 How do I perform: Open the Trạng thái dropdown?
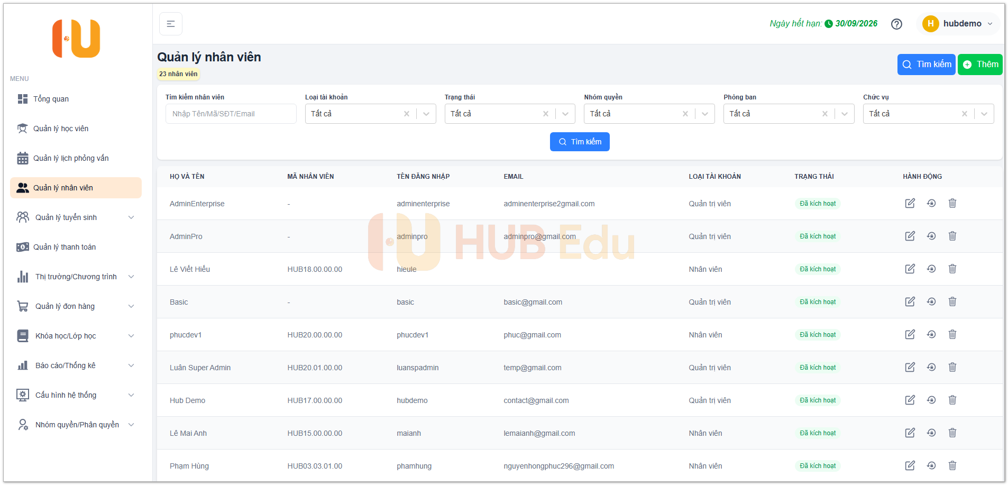pos(565,113)
